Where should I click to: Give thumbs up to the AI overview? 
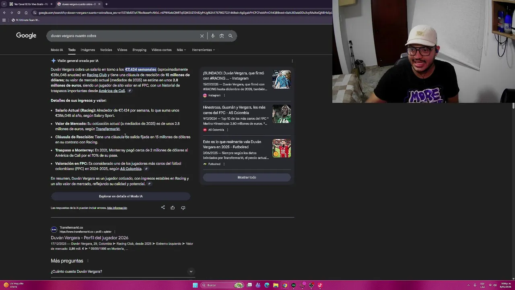pos(173,207)
